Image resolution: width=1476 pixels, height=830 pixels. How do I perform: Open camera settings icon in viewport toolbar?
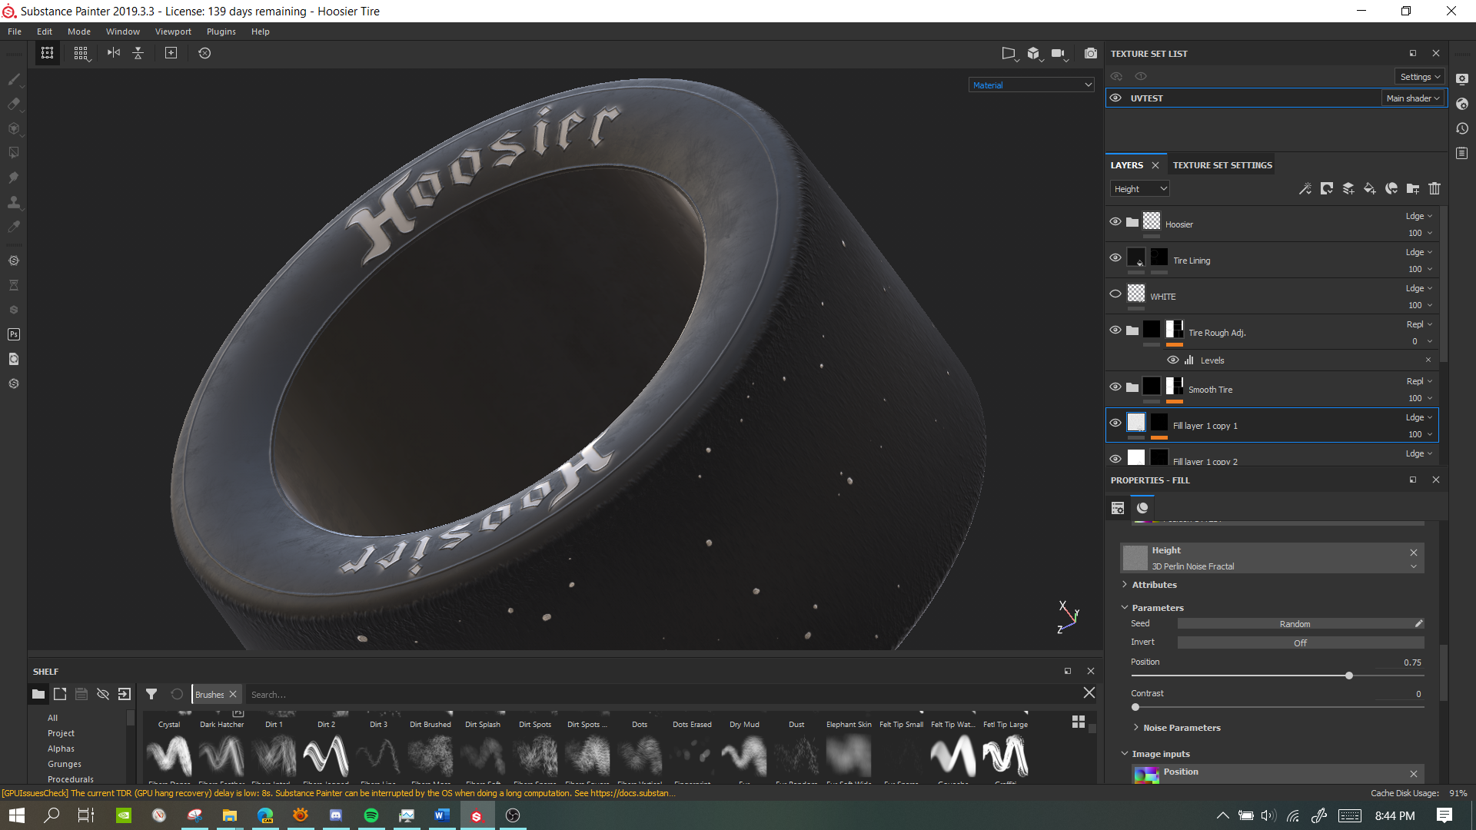click(x=1059, y=53)
